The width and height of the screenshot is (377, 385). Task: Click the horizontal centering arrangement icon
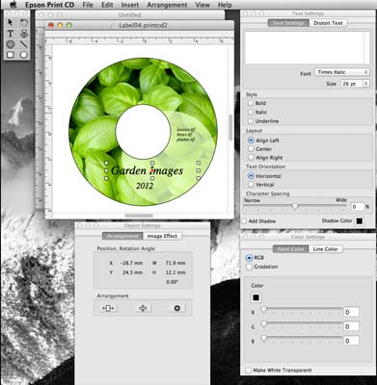pyautogui.click(x=108, y=308)
